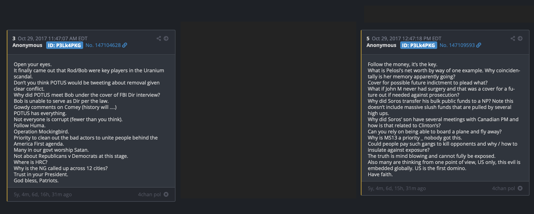The width and height of the screenshot is (534, 214).
Task: Click the line 'Follow Huma.'
Action: [x=29, y=125]
